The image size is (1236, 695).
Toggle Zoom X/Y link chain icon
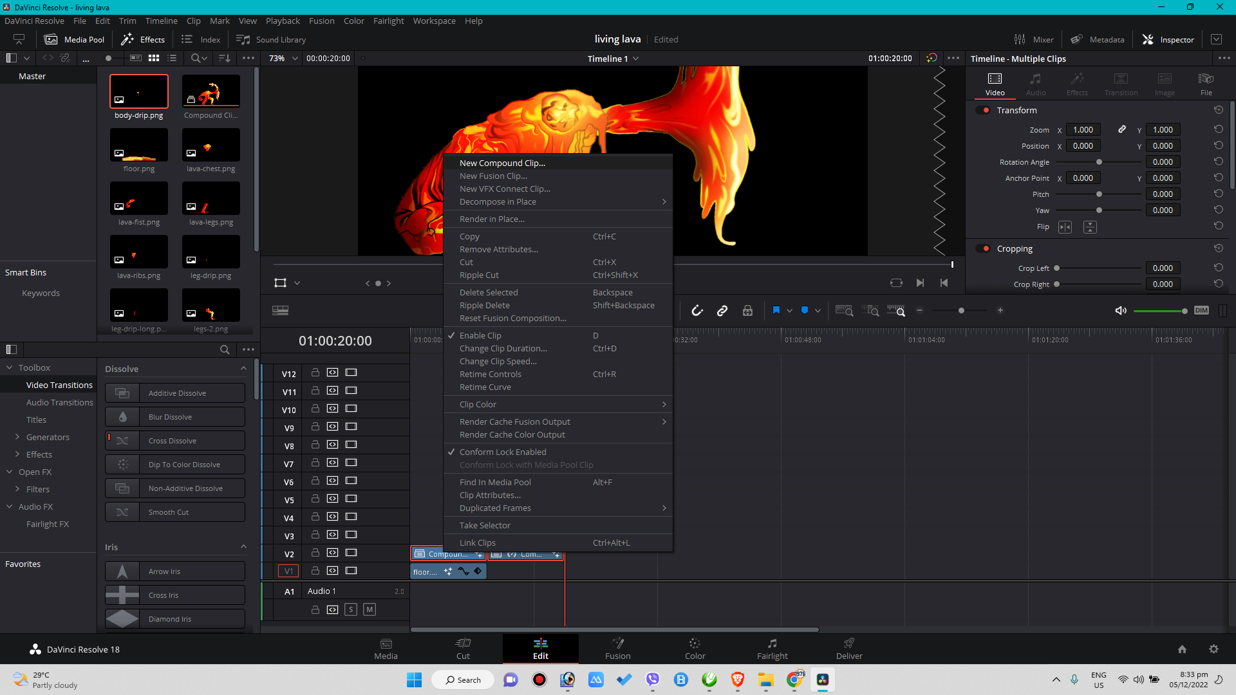pyautogui.click(x=1122, y=129)
